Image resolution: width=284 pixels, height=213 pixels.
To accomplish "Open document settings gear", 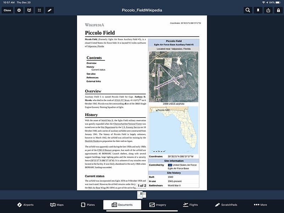I will coord(19,10).
